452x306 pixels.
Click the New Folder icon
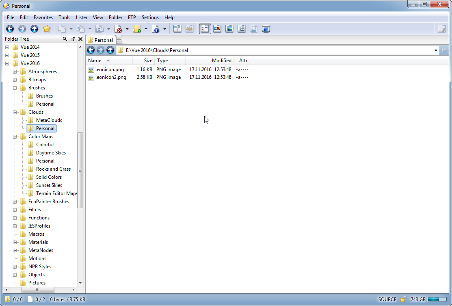pyautogui.click(x=137, y=29)
